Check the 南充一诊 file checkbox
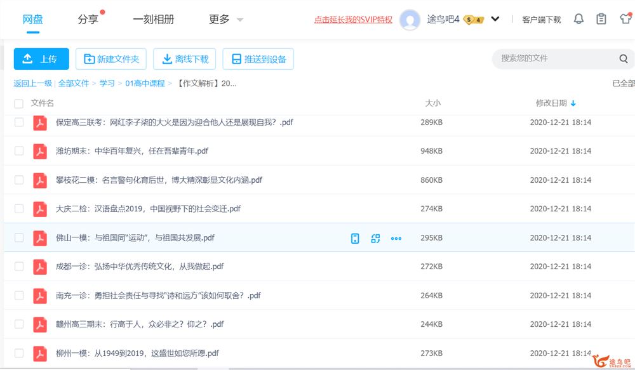The image size is (635, 370). 18,295
